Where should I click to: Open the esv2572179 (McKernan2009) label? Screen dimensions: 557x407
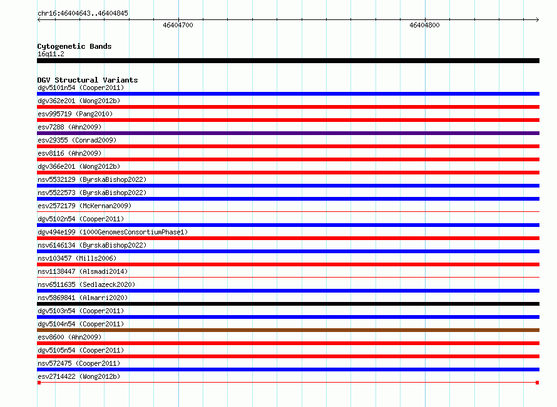coord(84,206)
